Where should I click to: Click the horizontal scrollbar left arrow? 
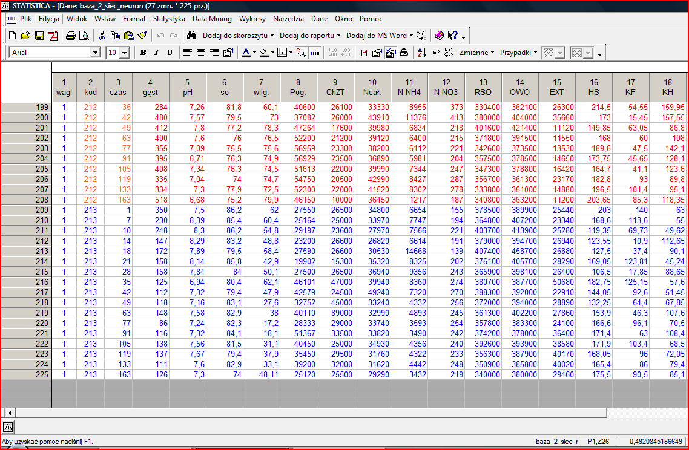click(x=9, y=412)
